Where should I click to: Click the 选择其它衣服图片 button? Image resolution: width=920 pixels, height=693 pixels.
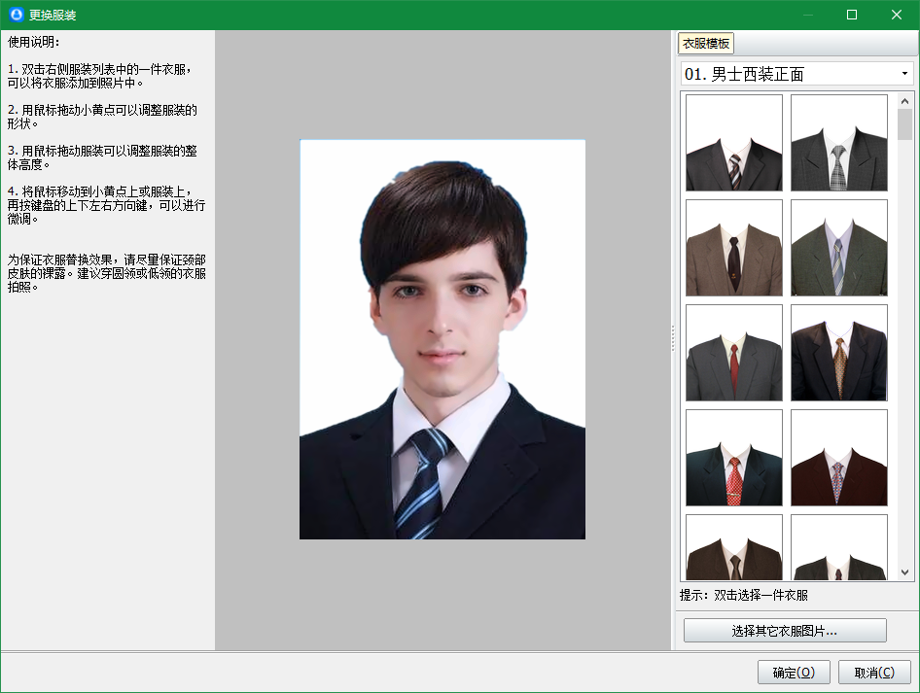click(786, 630)
